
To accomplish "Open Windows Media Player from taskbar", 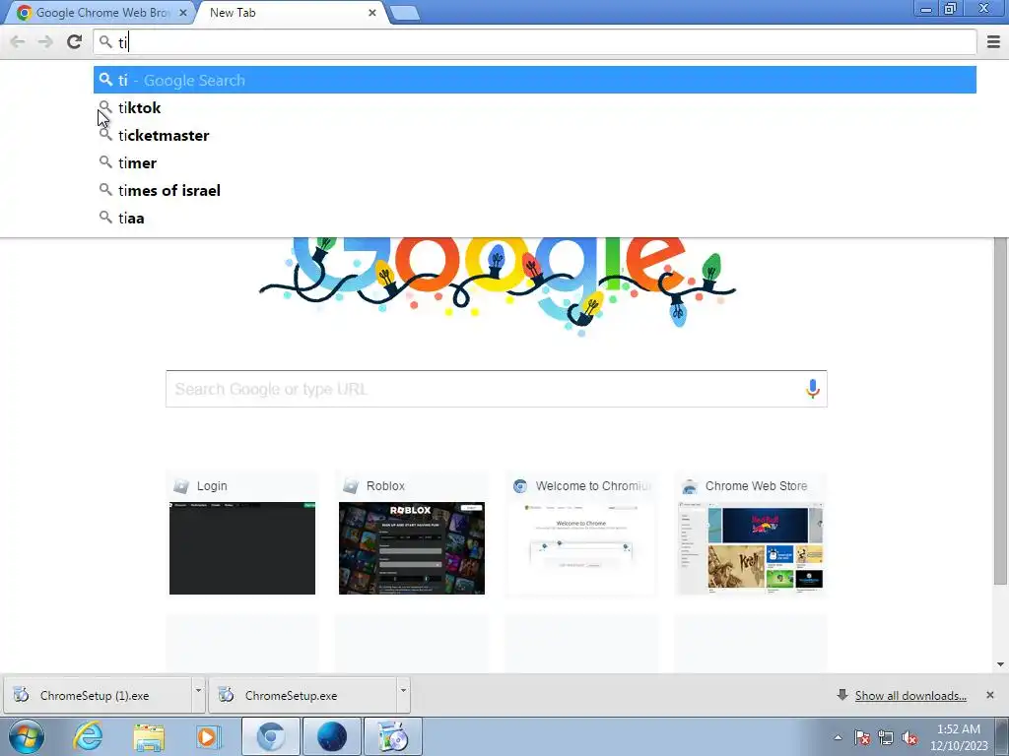I will (x=207, y=736).
